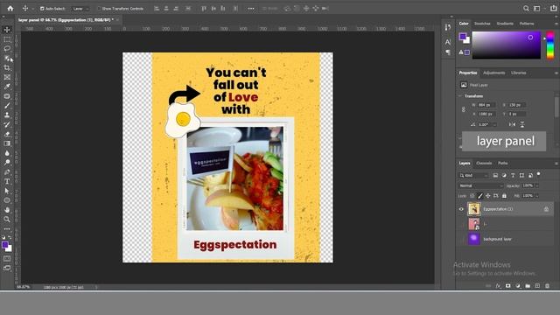
Task: Open the Color panel flyout menu
Action: (x=556, y=24)
